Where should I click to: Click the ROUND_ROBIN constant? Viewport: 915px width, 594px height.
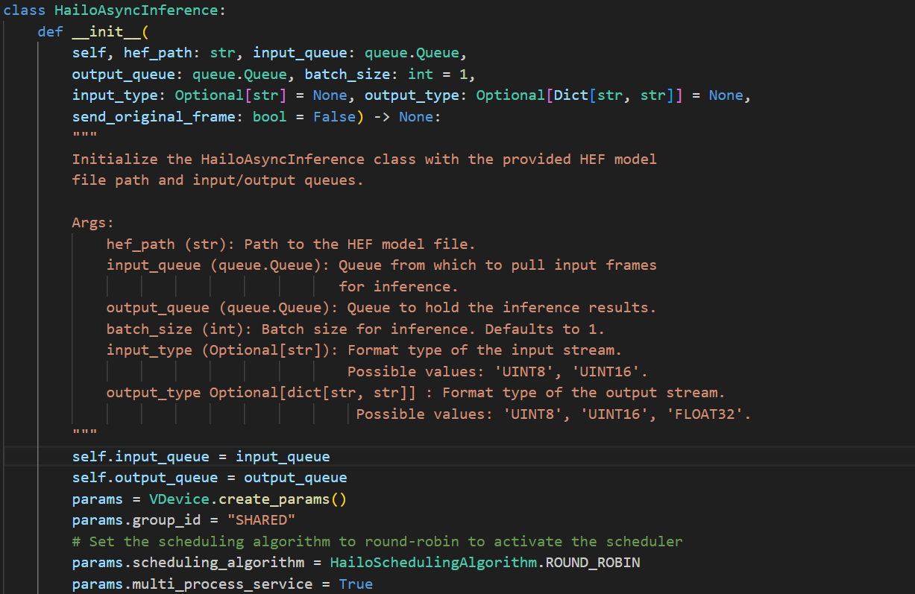pyautogui.click(x=593, y=563)
